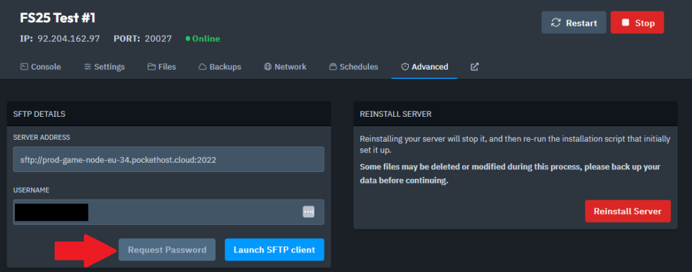
Task: Click the FS25 Test #1 server title
Action: coord(57,17)
